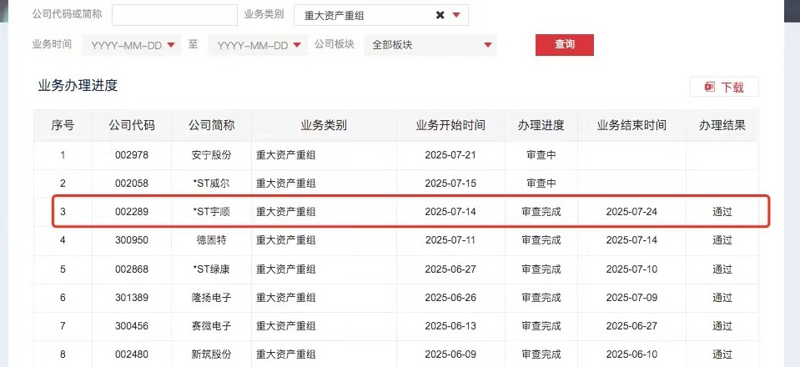Screen dimensions: 800x367
Task: Click the 业务办理进度 section heading
Action: 78,86
